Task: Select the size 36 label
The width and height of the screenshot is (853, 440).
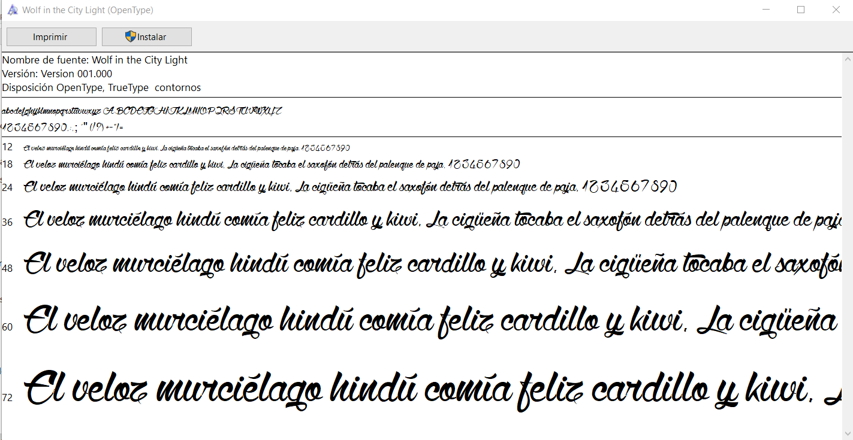Action: [7, 221]
